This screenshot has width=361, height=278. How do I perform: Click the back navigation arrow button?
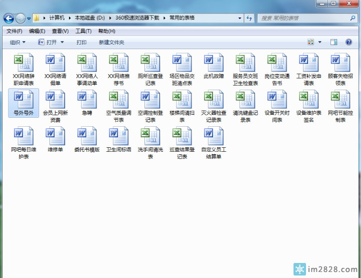click(8, 19)
